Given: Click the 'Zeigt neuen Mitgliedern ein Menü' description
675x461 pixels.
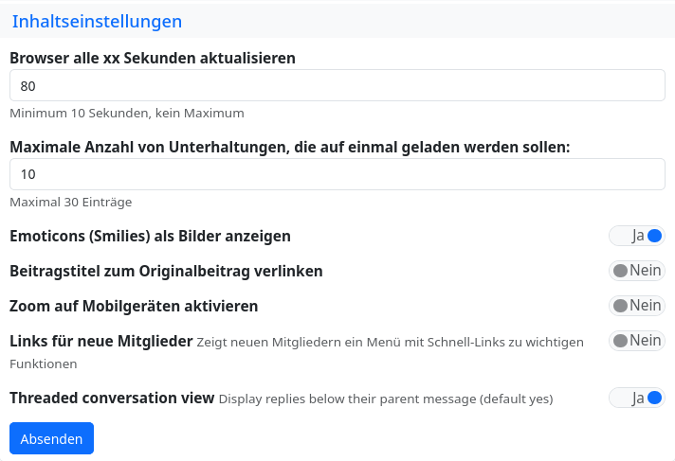Looking at the screenshot, I should (389, 342).
